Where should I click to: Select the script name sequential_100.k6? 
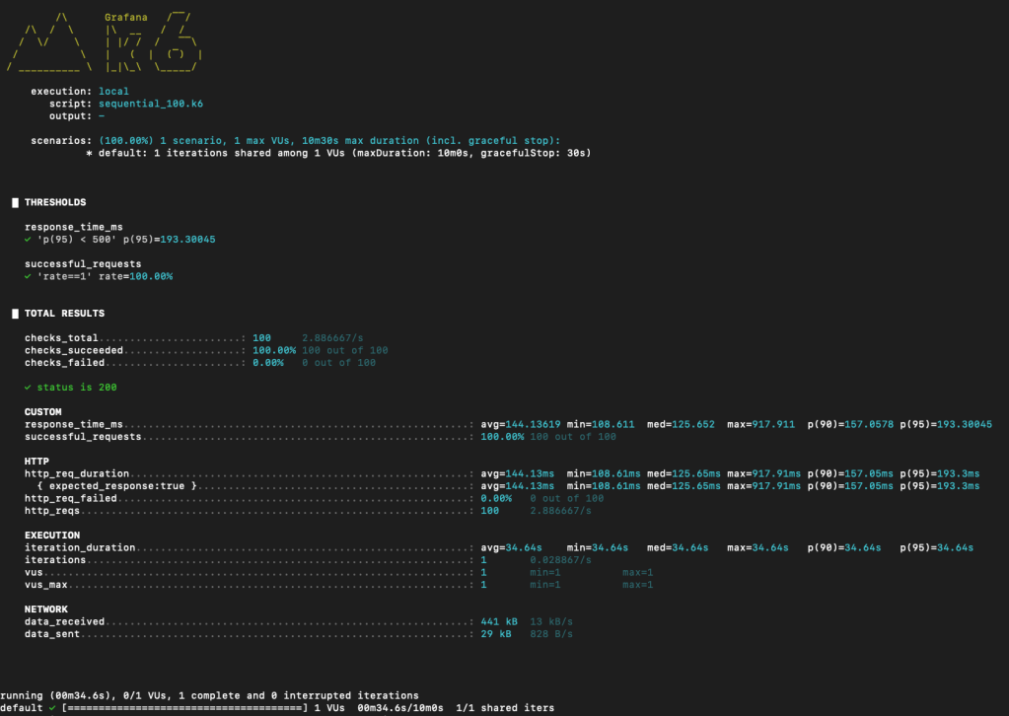(151, 104)
